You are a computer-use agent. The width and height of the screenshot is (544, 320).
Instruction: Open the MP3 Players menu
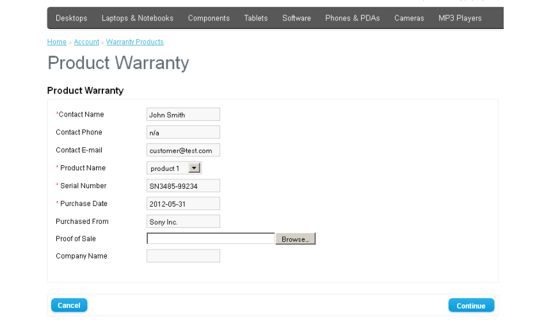460,18
